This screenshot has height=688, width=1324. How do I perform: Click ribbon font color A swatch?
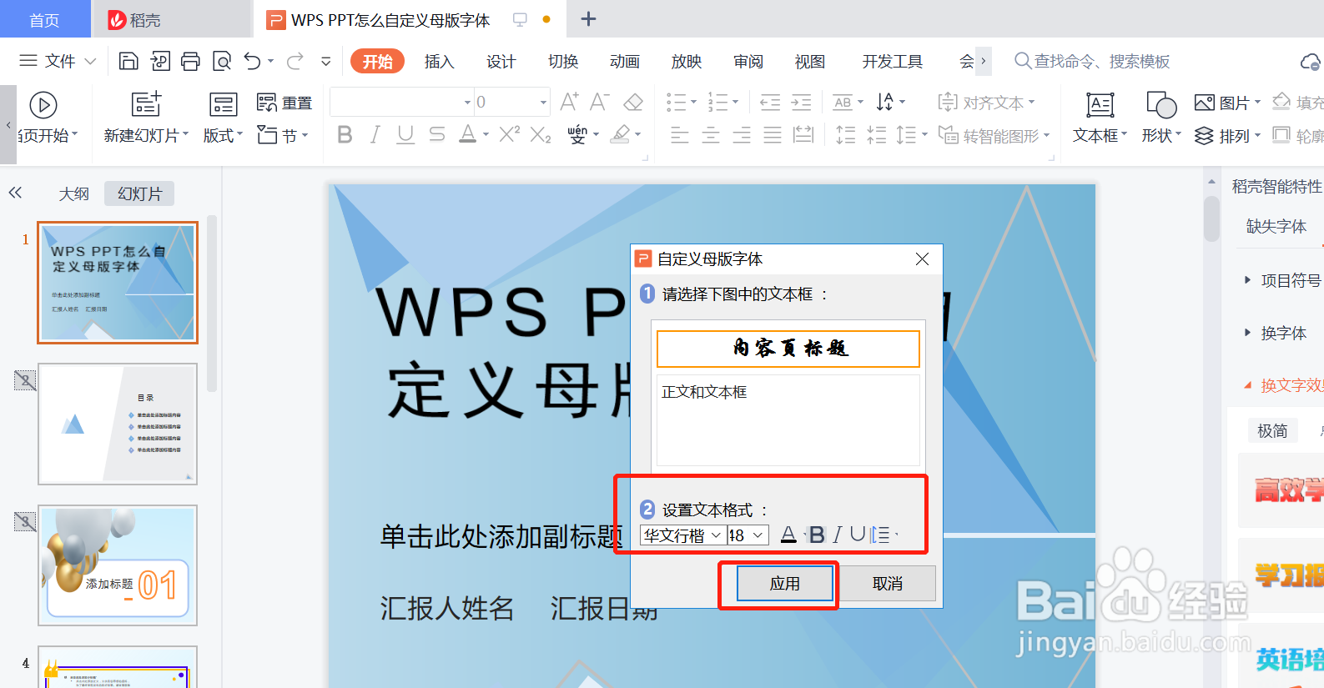pyautogui.click(x=468, y=134)
